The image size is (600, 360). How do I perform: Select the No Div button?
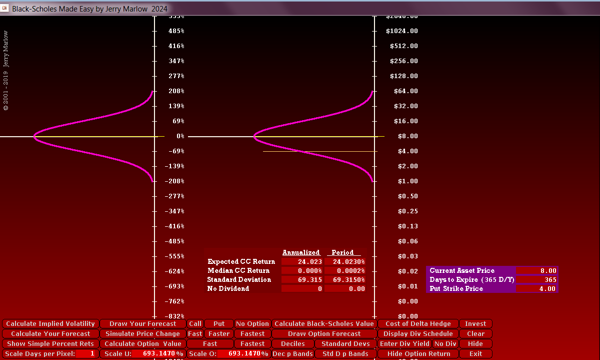pyautogui.click(x=445, y=344)
